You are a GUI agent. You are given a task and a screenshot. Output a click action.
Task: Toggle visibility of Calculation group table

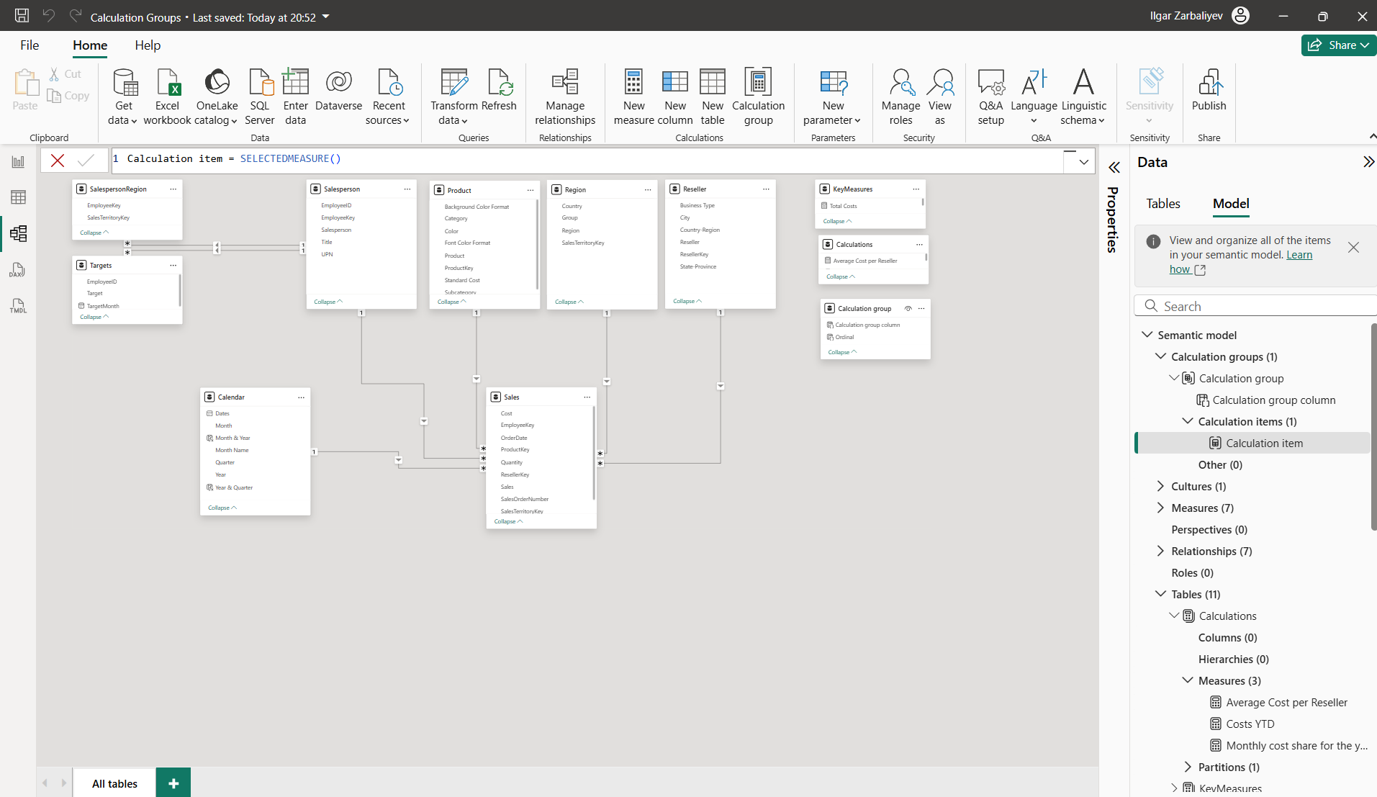click(908, 309)
